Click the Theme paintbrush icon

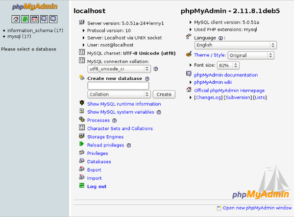point(189,54)
